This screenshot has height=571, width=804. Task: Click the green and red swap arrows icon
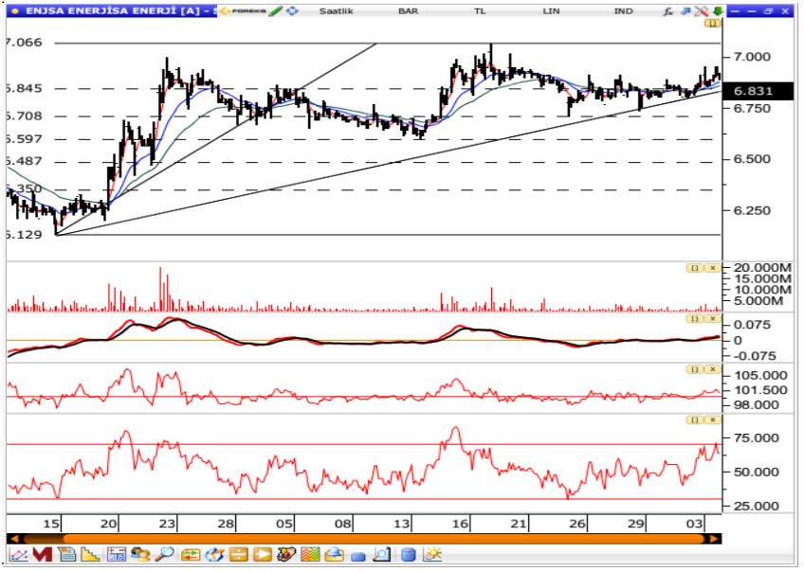tap(191, 555)
